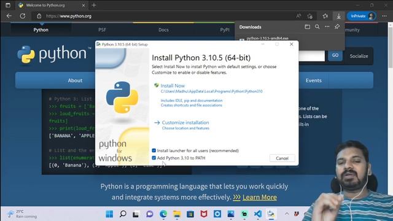Toggle the Edge Downloads toolbar button
The height and width of the screenshot is (221, 393).
pos(338,16)
